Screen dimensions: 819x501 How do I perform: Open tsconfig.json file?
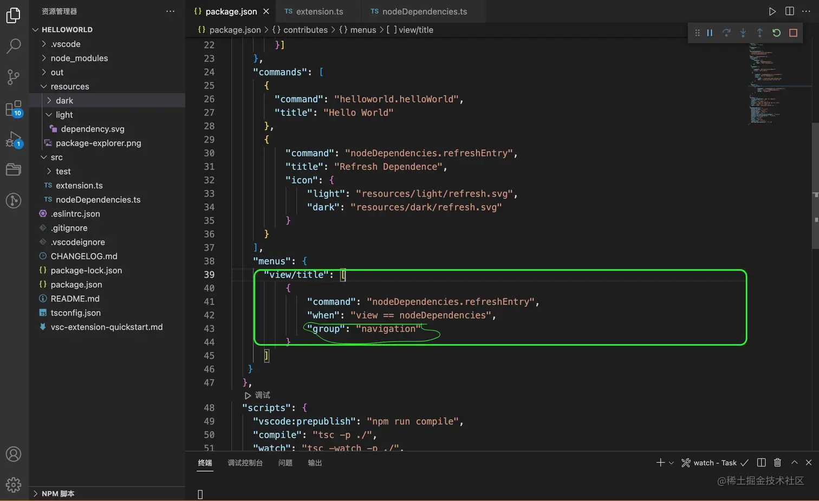(107, 313)
